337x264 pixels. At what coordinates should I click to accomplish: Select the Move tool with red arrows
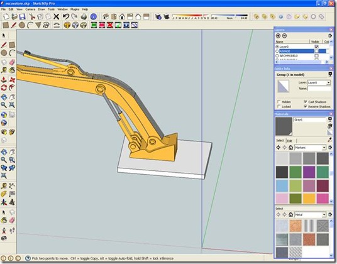[x=12, y=80]
